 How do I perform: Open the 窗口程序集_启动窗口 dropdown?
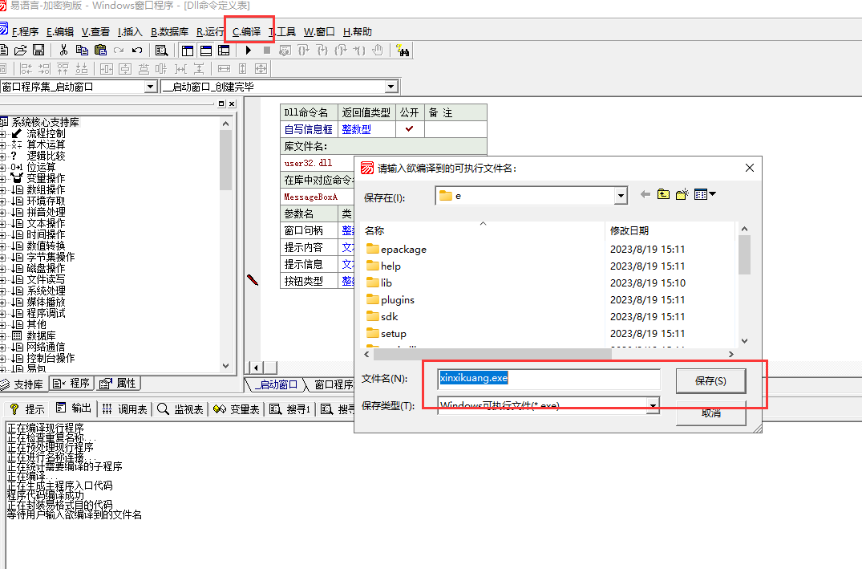tap(151, 87)
